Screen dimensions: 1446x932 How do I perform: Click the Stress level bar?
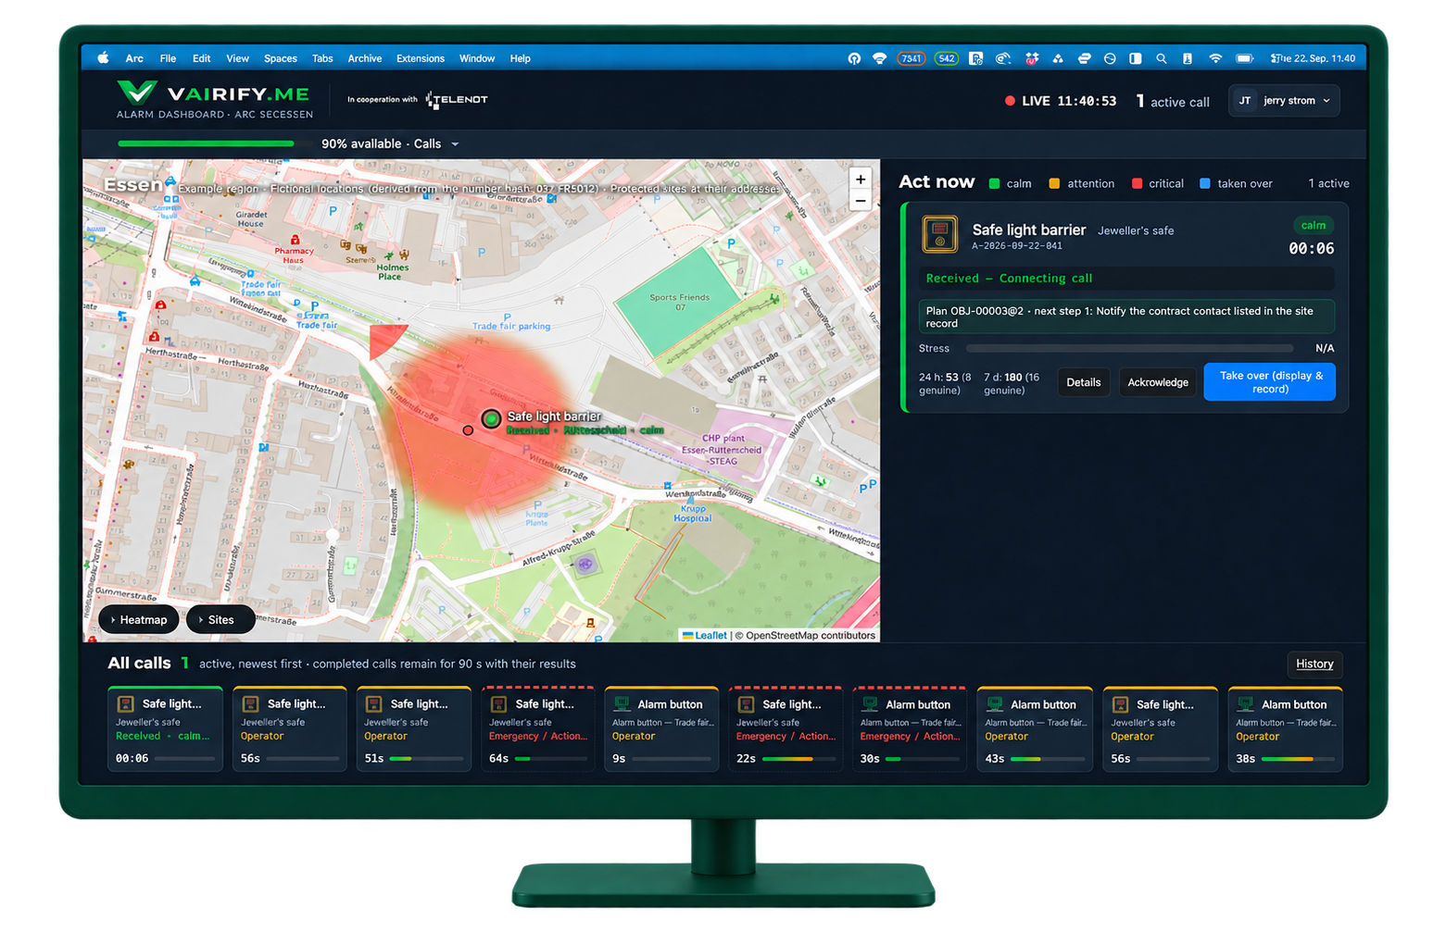tap(1129, 349)
